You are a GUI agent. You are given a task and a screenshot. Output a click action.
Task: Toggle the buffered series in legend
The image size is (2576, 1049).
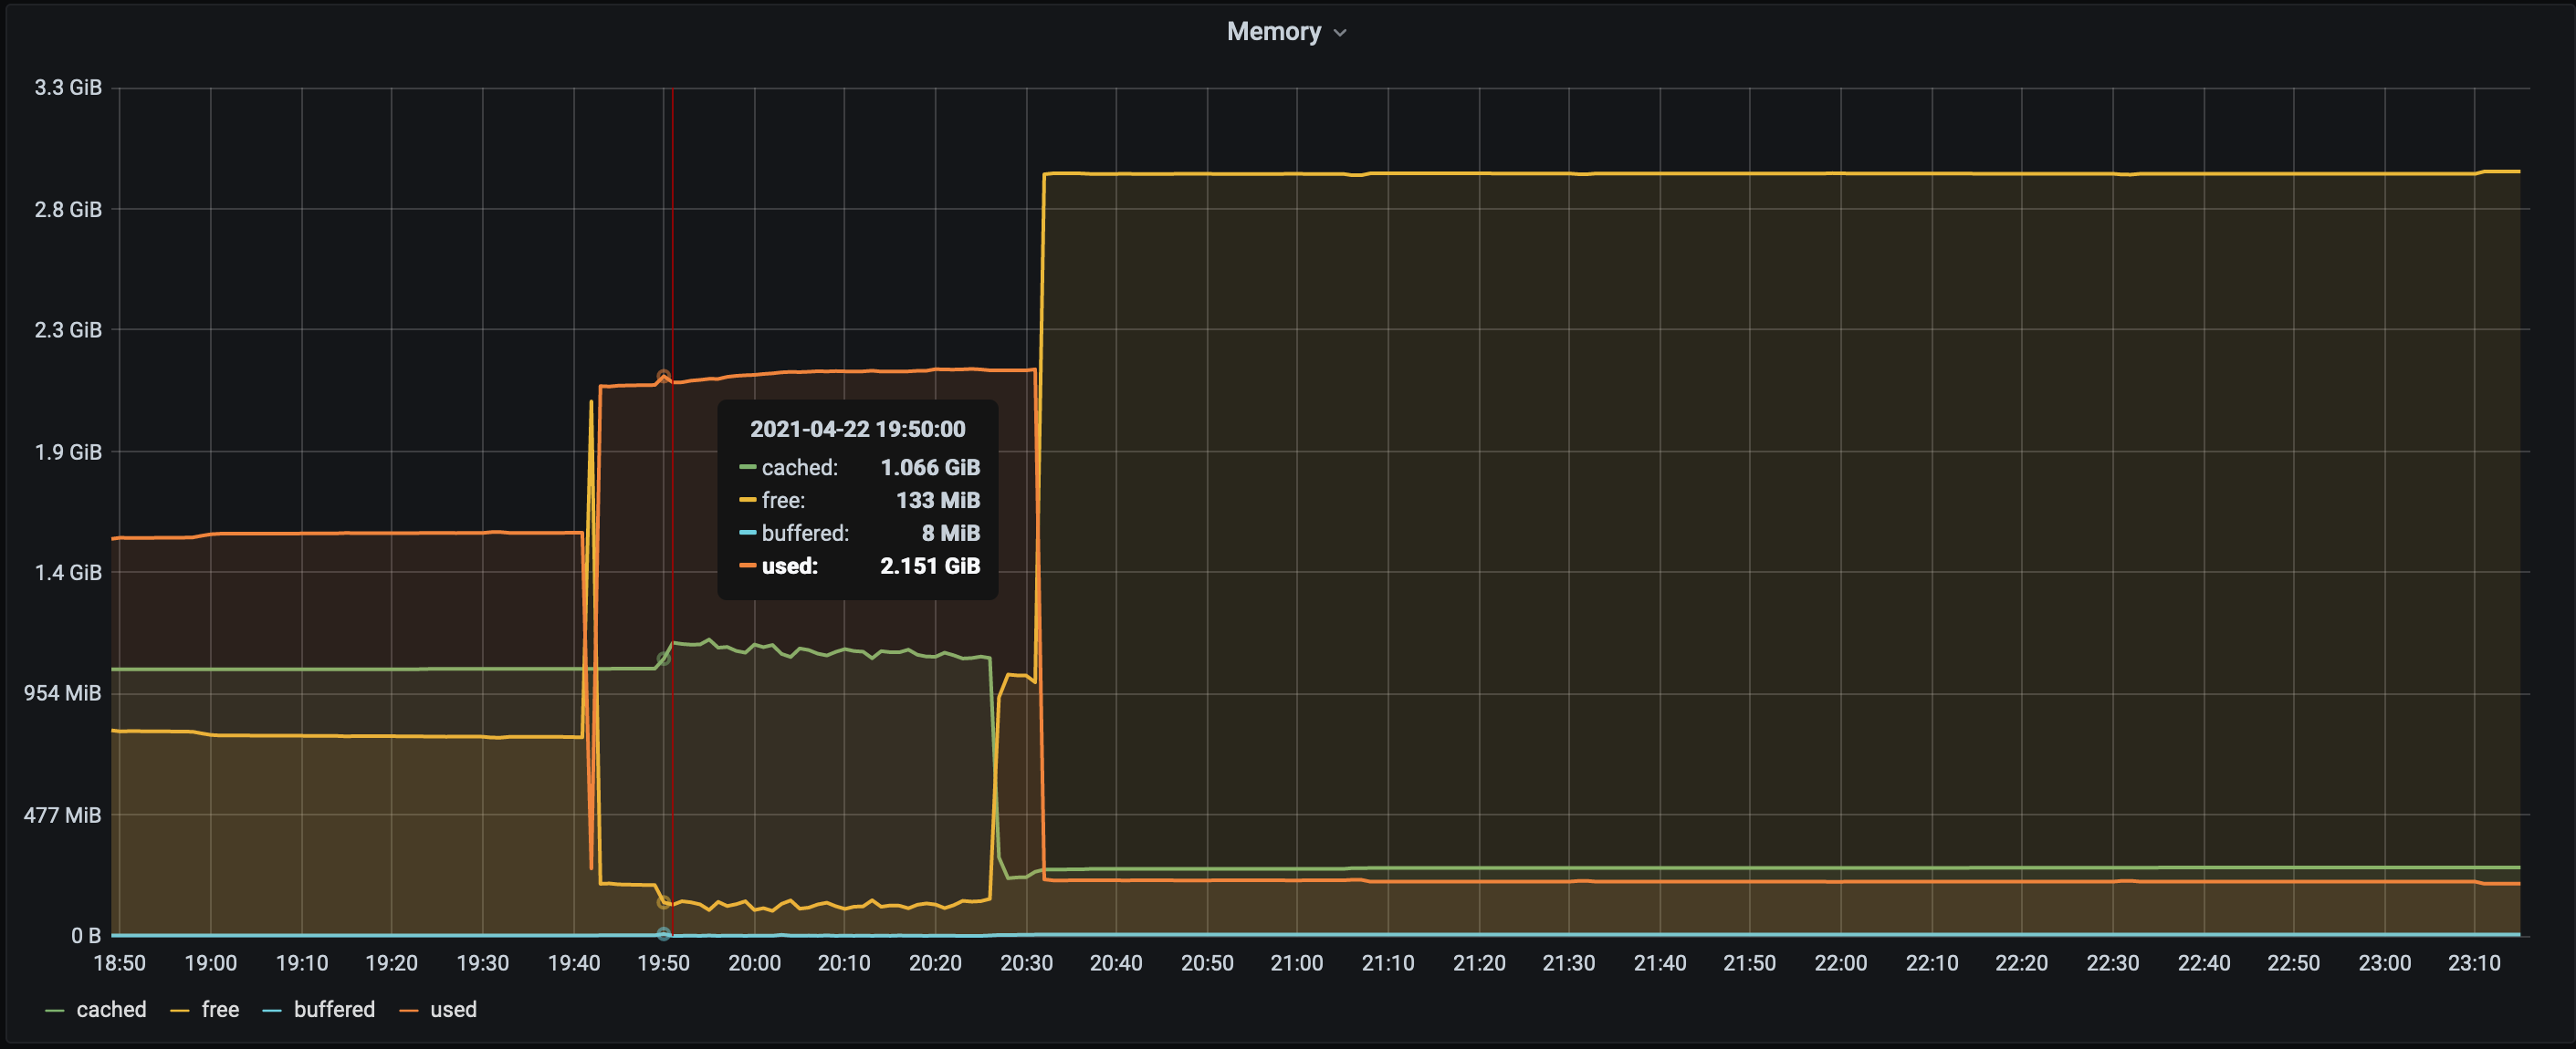coord(334,1009)
